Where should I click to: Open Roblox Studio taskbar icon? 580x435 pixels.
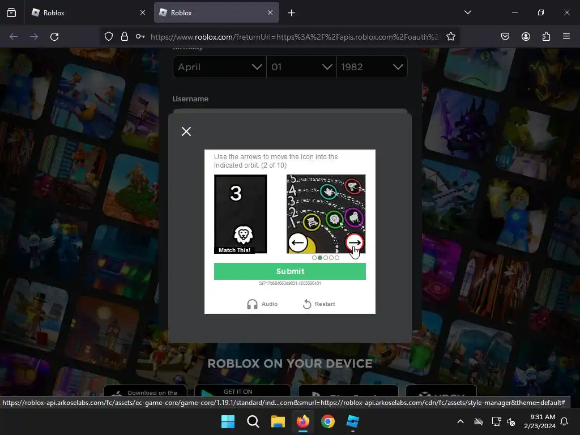353,421
